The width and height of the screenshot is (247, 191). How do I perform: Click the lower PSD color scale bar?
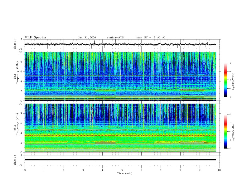pyautogui.click(x=225, y=131)
